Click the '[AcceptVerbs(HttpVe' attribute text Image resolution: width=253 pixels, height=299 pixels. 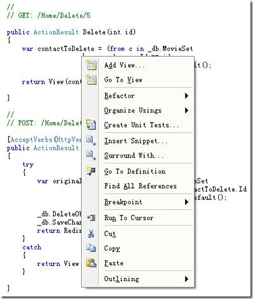tap(44, 140)
